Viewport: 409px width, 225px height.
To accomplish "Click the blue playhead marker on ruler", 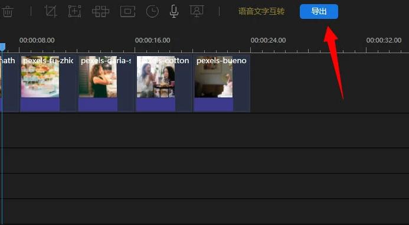I will click(2, 47).
